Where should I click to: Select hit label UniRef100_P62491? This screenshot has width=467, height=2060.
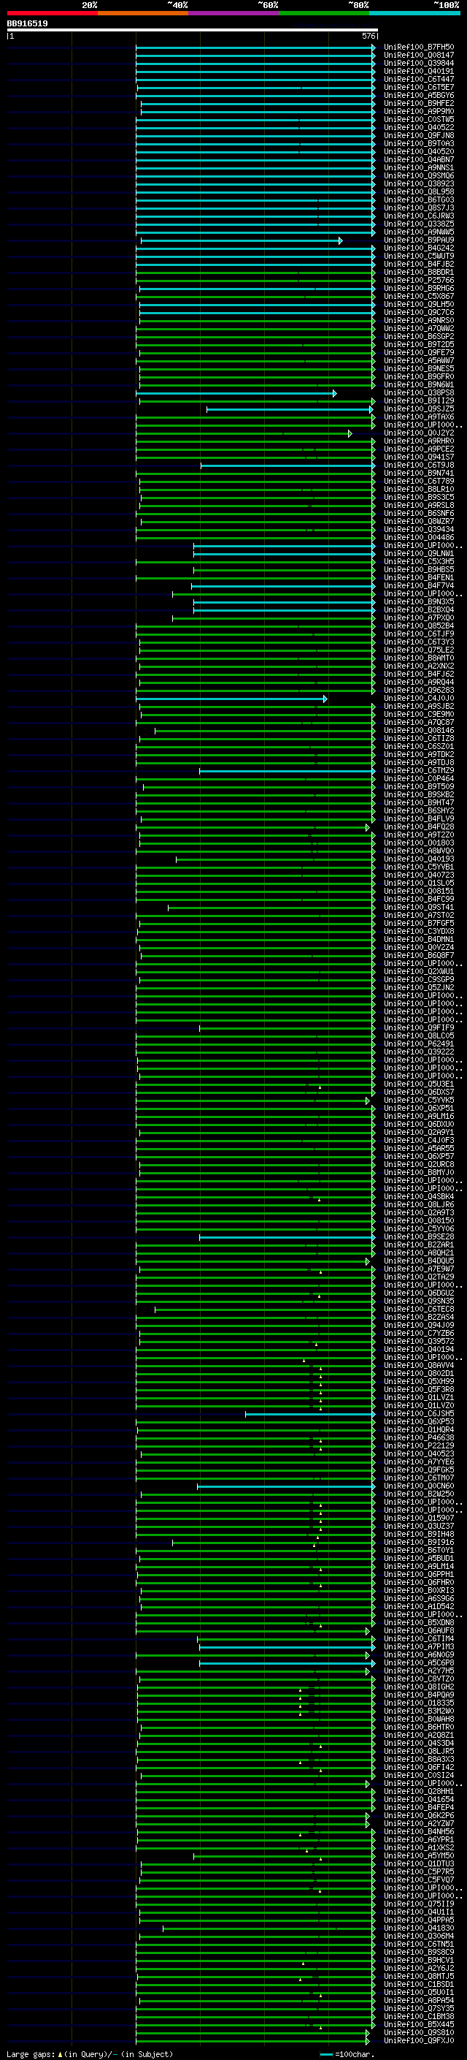(419, 1044)
